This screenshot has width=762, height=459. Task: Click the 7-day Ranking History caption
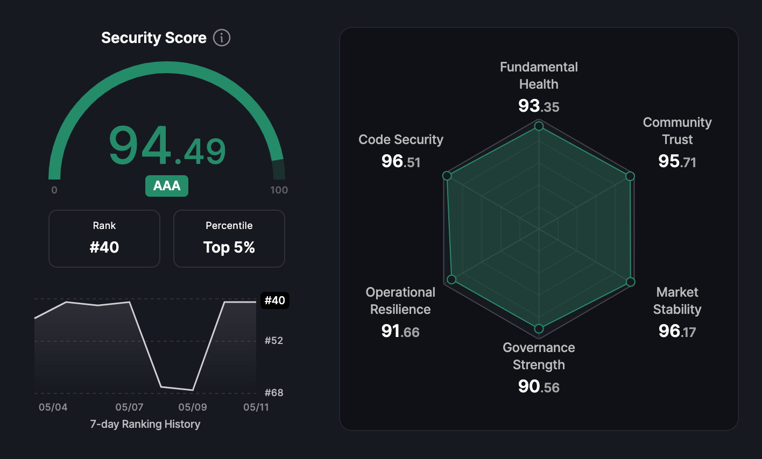tap(145, 424)
